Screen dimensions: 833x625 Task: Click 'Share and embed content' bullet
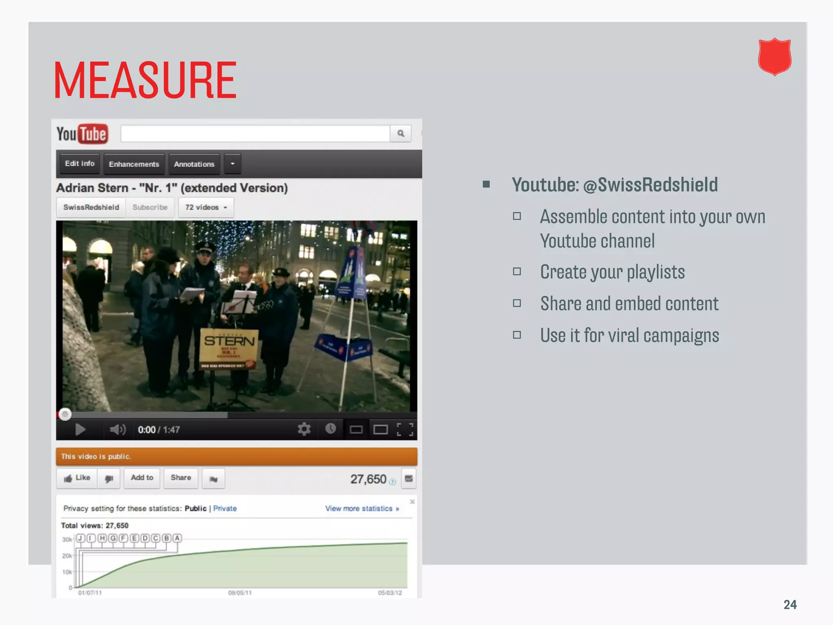click(629, 304)
